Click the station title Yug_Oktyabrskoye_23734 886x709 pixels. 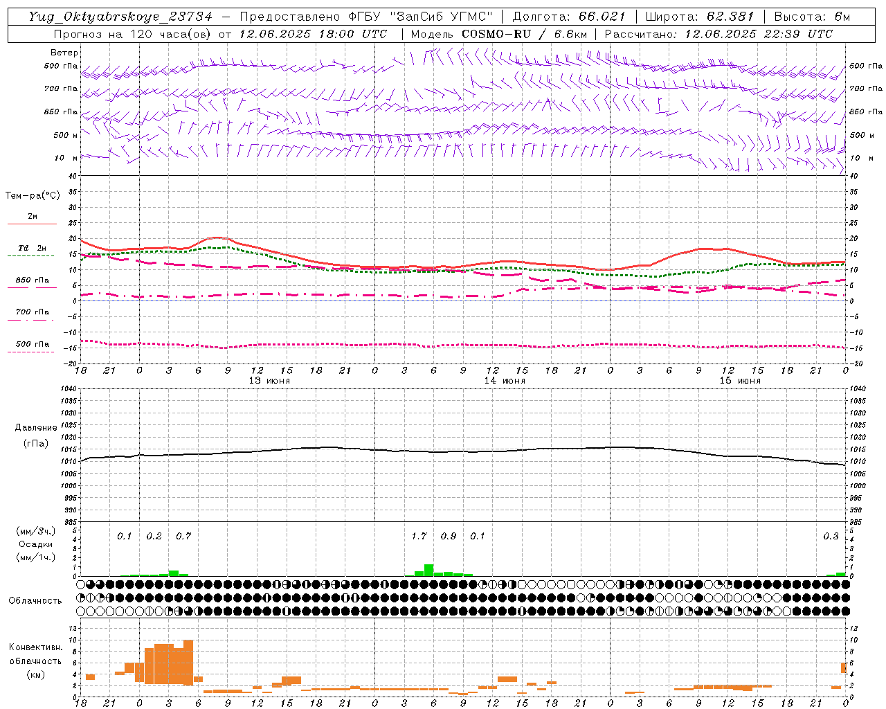pyautogui.click(x=120, y=17)
